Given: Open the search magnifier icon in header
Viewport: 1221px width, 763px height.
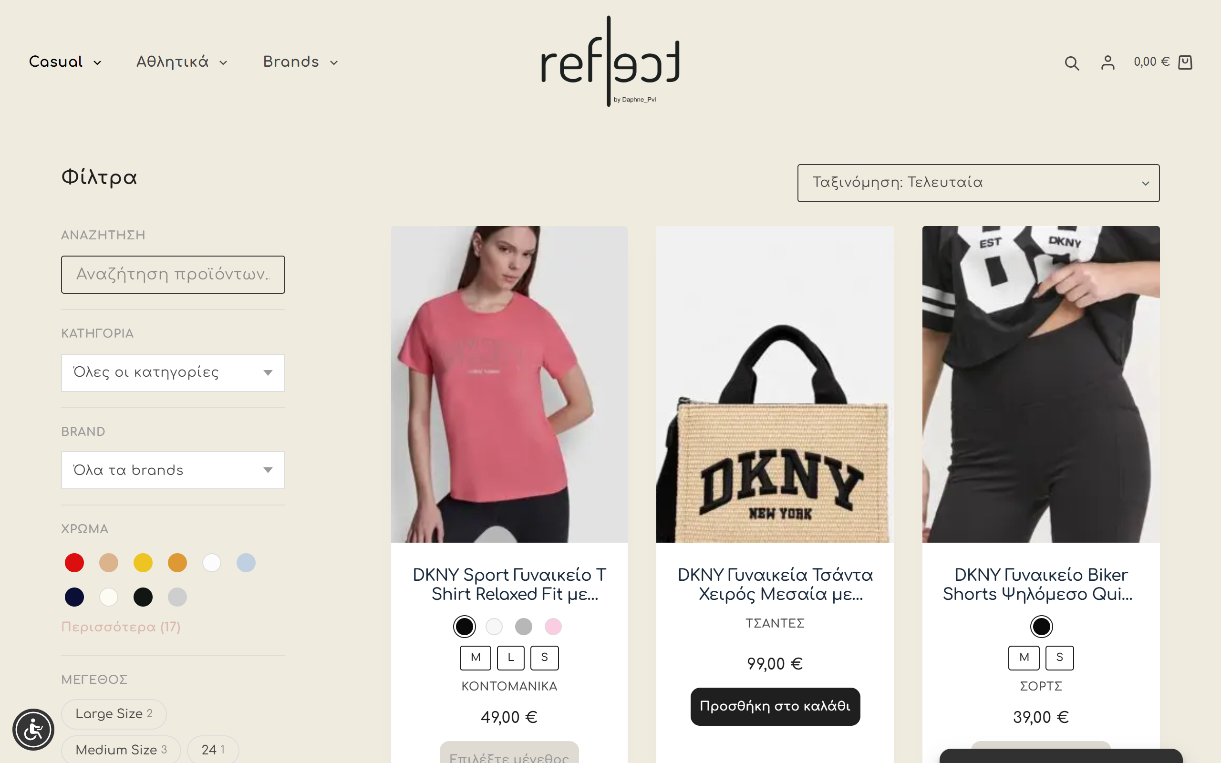Looking at the screenshot, I should 1072,62.
